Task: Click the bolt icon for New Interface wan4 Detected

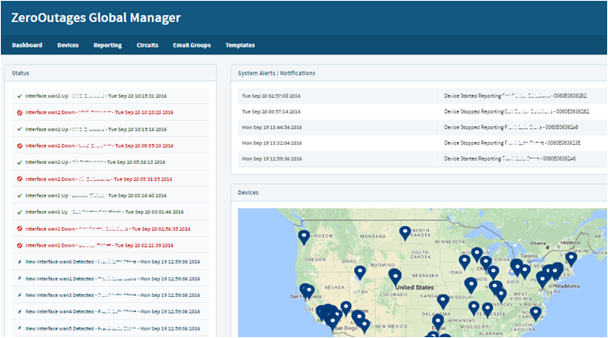Action: [x=19, y=312]
